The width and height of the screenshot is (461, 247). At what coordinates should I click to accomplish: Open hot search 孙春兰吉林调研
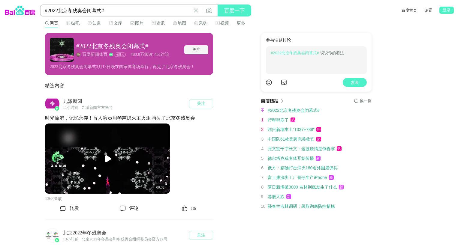[x=301, y=206]
